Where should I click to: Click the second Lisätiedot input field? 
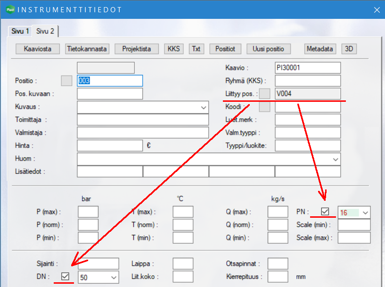pyautogui.click(x=176, y=172)
